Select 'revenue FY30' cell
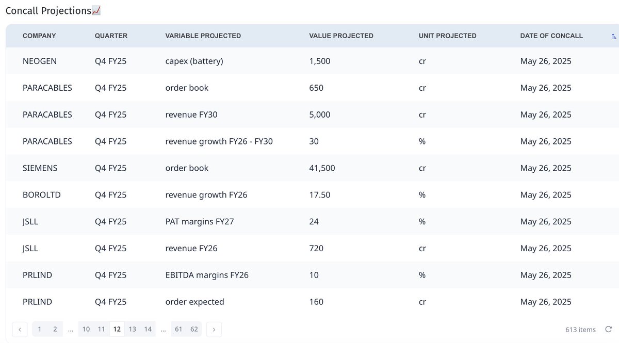This screenshot has width=619, height=343. pyautogui.click(x=191, y=115)
